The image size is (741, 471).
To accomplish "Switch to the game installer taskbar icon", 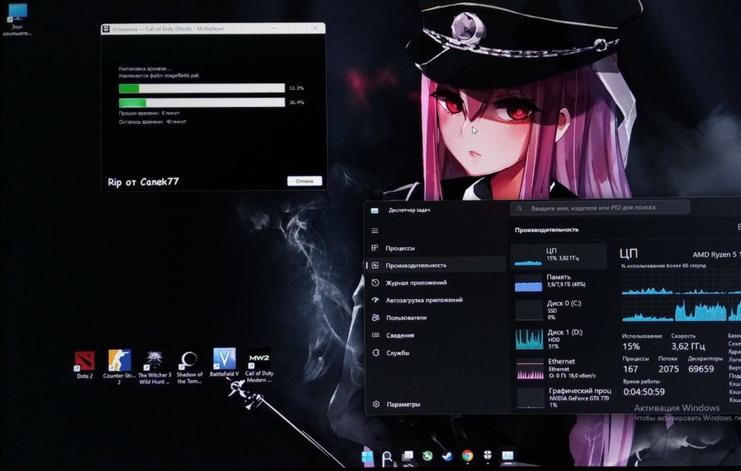I will click(x=488, y=455).
